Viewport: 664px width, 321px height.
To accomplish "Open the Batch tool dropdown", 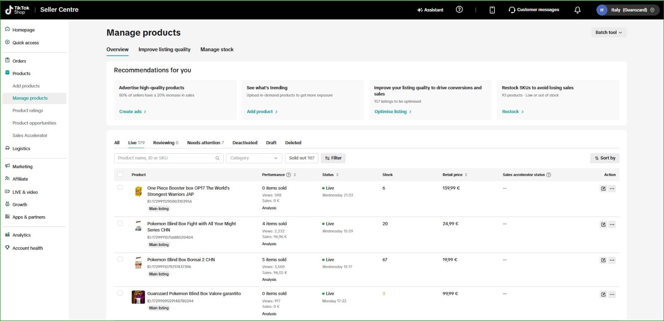I will 609,32.
